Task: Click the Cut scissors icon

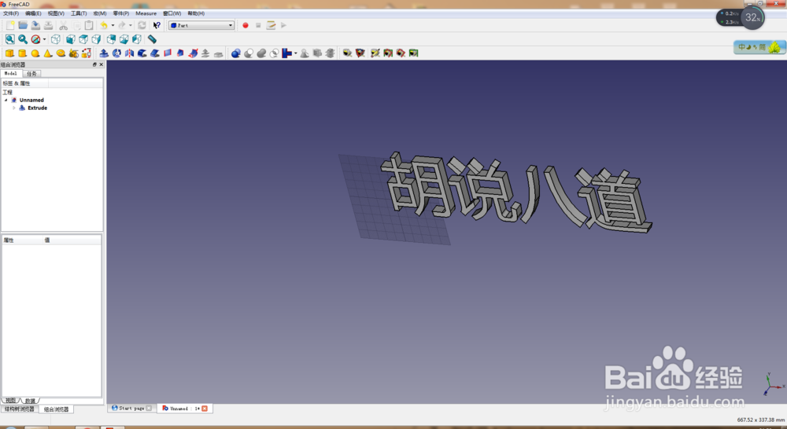Action: point(63,25)
